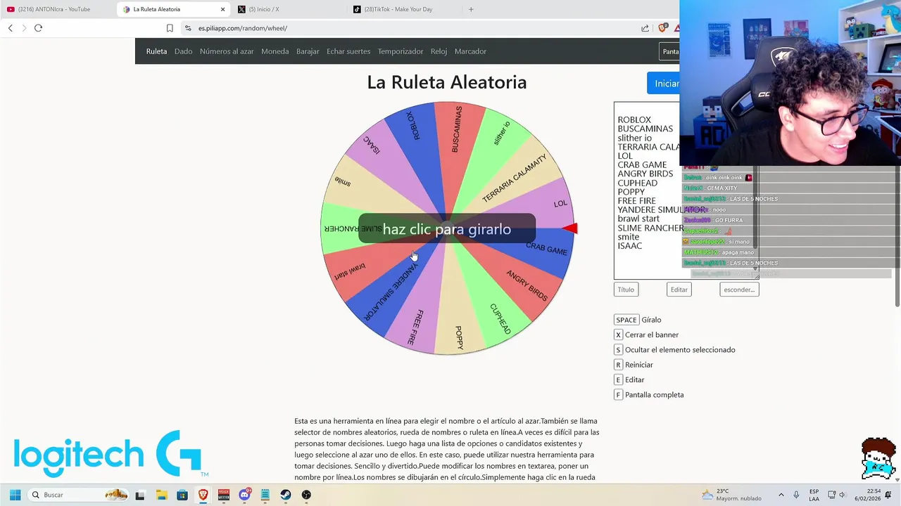Click the volume speaker tray icon
Viewport: 901px width, 506px height.
843,495
